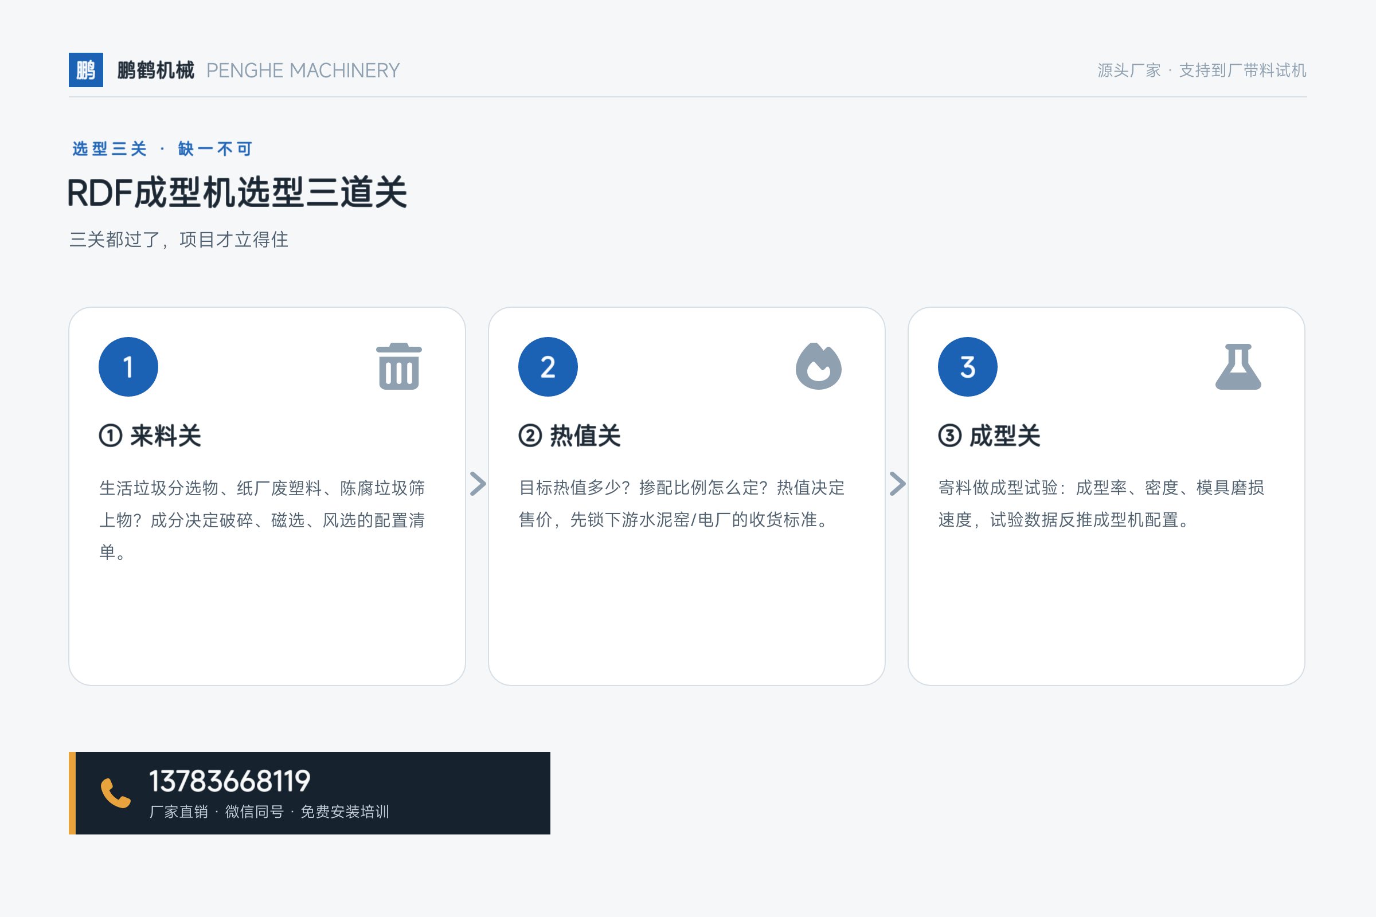The width and height of the screenshot is (1376, 917).
Task: Click the flask icon in 成型关 card
Action: [x=1238, y=367]
